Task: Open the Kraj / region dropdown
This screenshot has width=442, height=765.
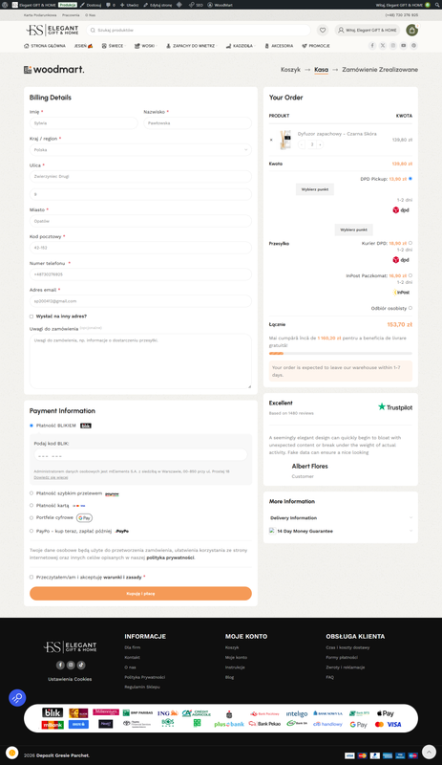Action: coord(140,150)
